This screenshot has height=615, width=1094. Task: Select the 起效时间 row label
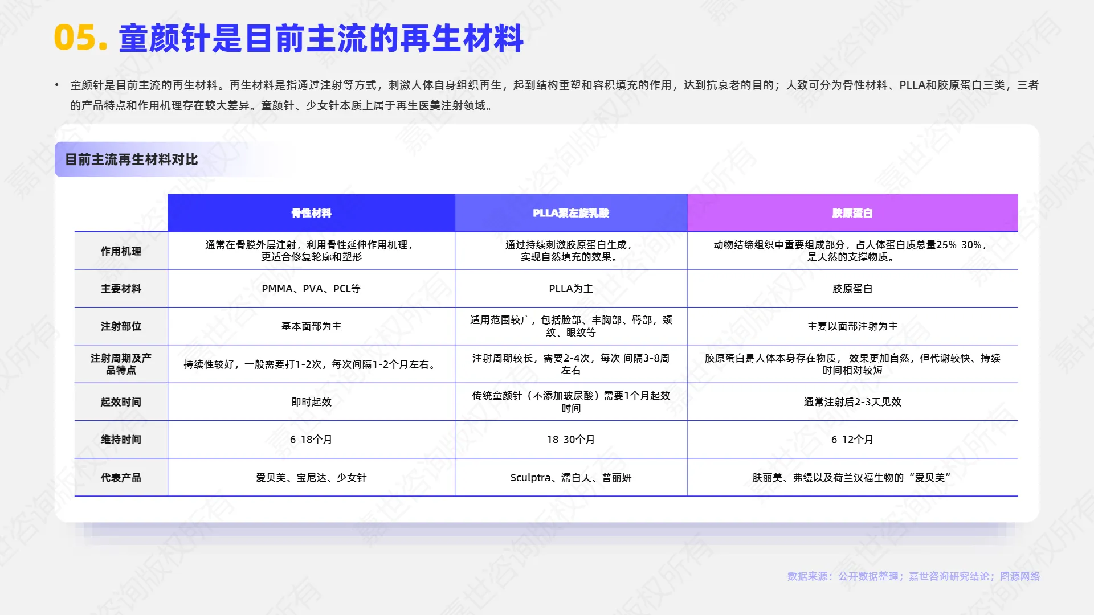pyautogui.click(x=120, y=401)
